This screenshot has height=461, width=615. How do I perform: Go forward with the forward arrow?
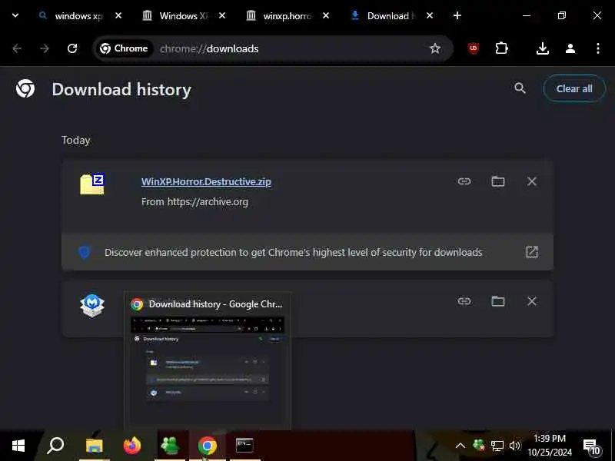coord(45,48)
